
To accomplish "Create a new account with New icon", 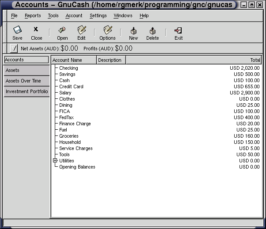I will pos(133,31).
